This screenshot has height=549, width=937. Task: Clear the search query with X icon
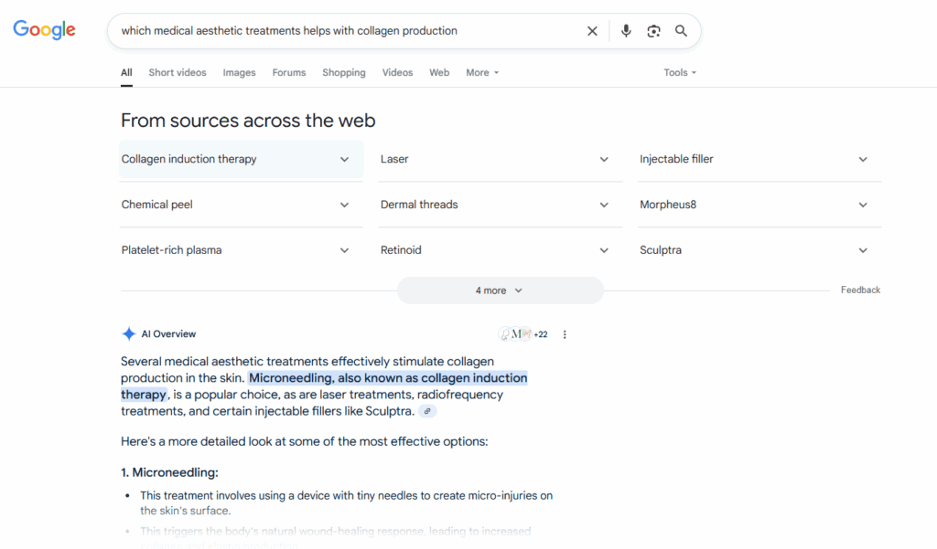[x=592, y=31]
